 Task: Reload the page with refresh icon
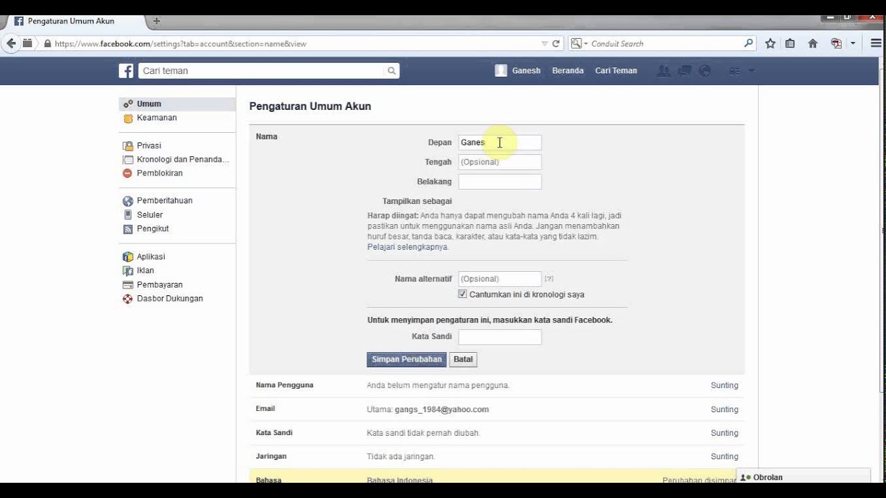[556, 44]
